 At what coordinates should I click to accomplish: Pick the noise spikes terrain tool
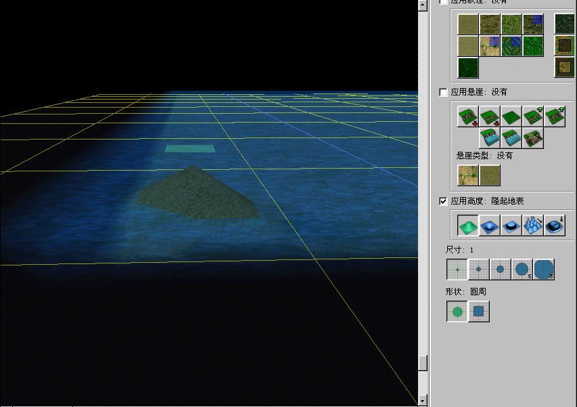[533, 225]
